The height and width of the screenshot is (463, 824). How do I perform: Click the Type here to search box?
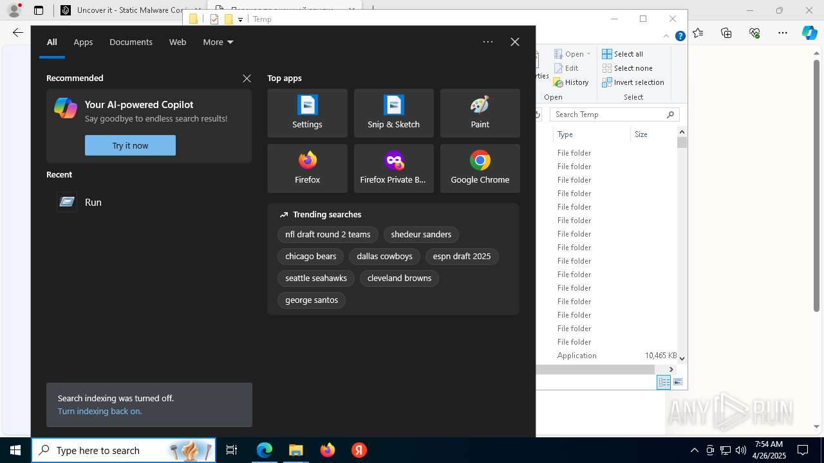(124, 450)
